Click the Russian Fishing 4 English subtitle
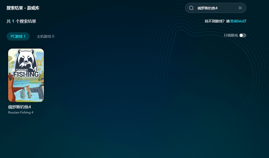The height and width of the screenshot is (158, 269). tap(21, 112)
